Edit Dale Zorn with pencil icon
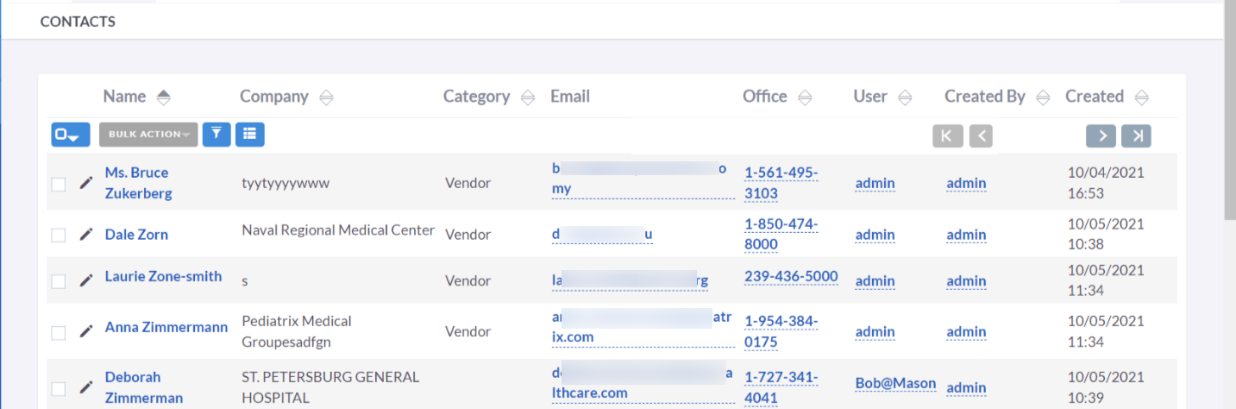The image size is (1236, 409). pos(85,235)
